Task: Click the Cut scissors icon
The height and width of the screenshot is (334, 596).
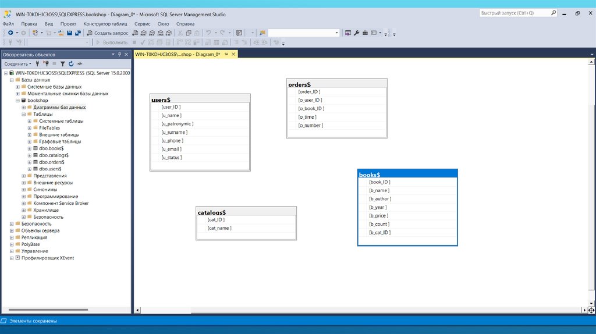Action: 180,33
